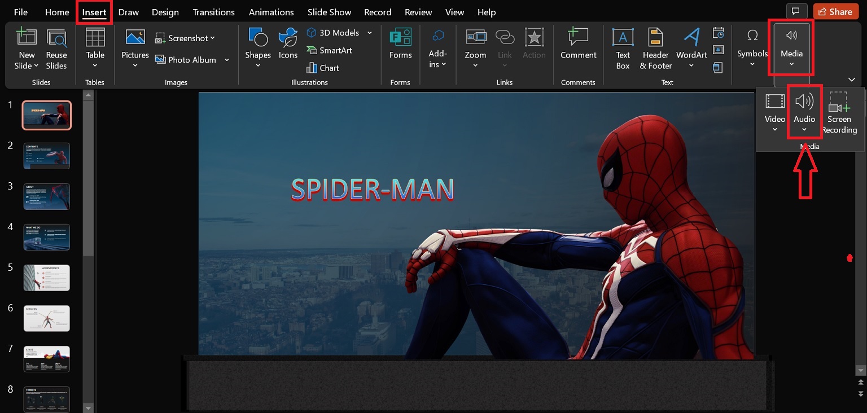
Task: Open the Help tab
Action: 487,12
